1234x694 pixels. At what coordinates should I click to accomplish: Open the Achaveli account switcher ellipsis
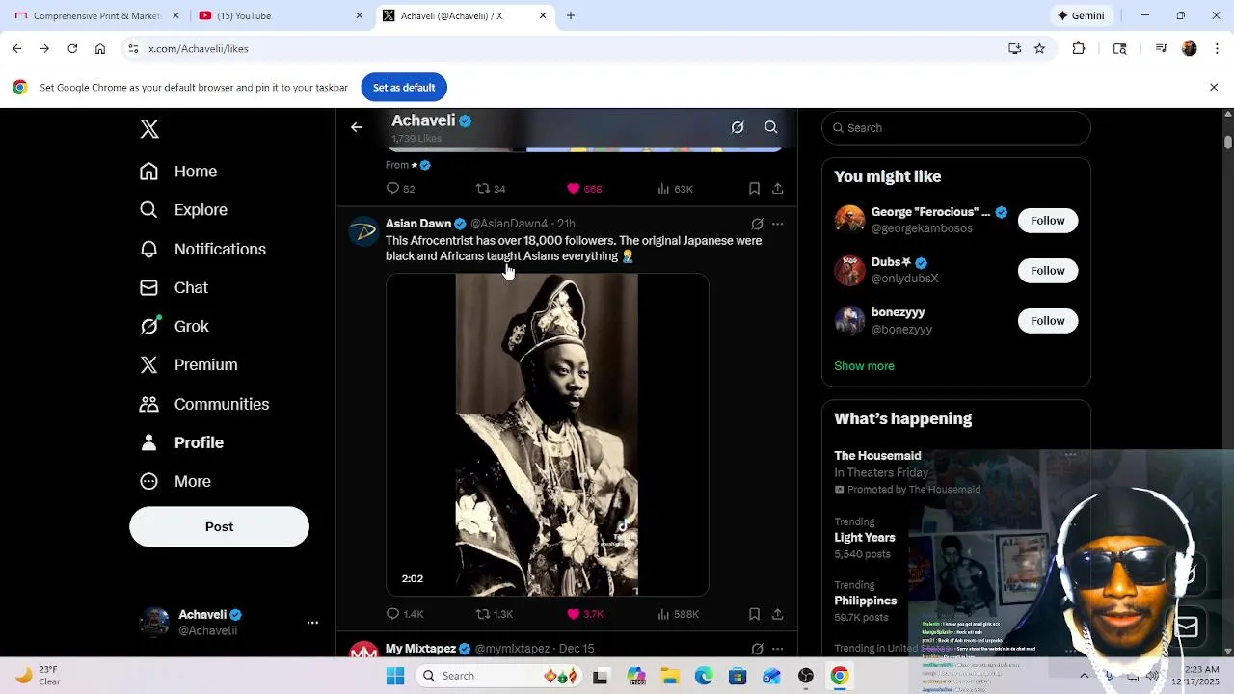[x=312, y=623]
